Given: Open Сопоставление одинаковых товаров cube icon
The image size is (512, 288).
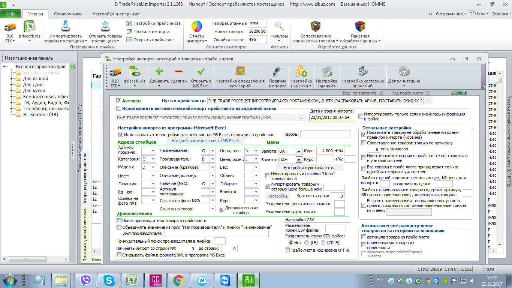Looking at the screenshot, I should 316,27.
